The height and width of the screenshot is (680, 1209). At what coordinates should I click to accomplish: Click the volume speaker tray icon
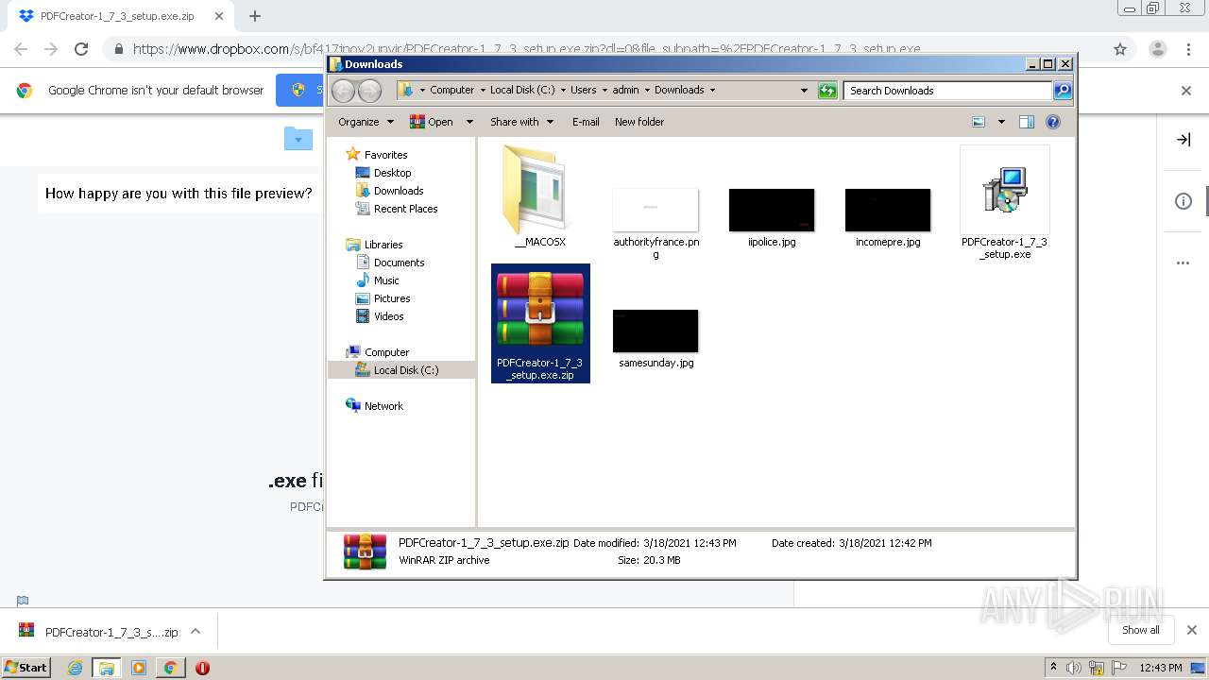(x=1075, y=668)
